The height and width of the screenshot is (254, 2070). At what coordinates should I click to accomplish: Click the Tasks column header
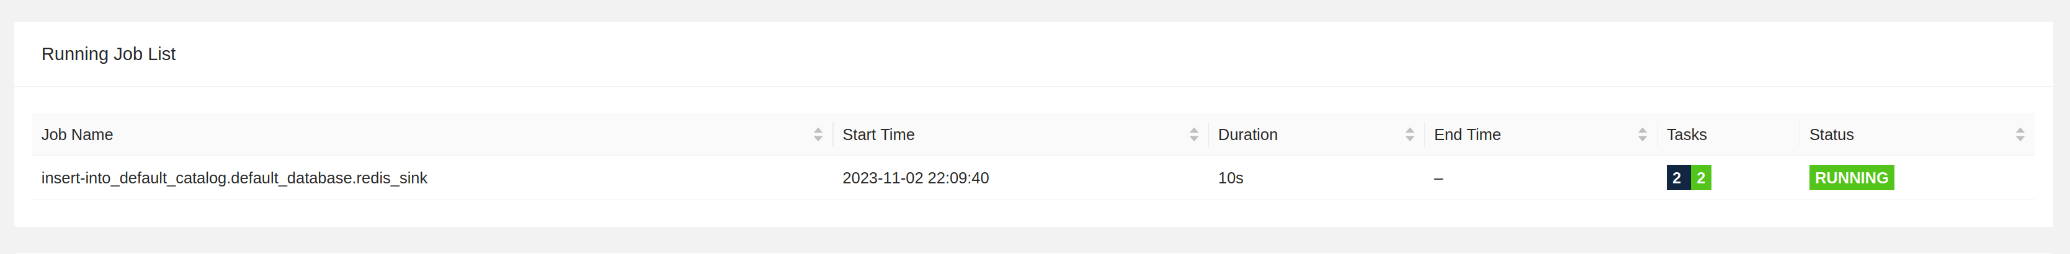(x=1686, y=135)
